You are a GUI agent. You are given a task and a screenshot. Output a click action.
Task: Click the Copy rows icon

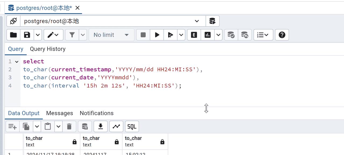click(x=26, y=126)
